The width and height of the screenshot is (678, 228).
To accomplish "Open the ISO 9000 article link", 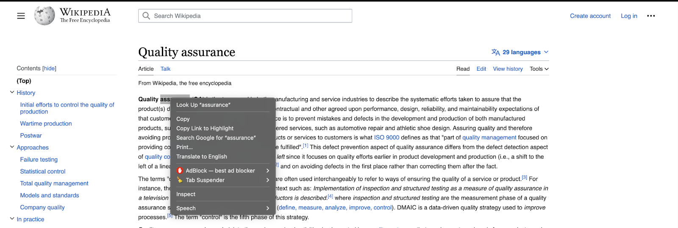I will point(386,137).
